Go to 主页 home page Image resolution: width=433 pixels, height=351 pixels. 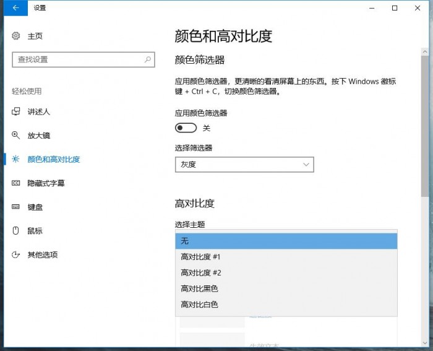click(x=35, y=36)
